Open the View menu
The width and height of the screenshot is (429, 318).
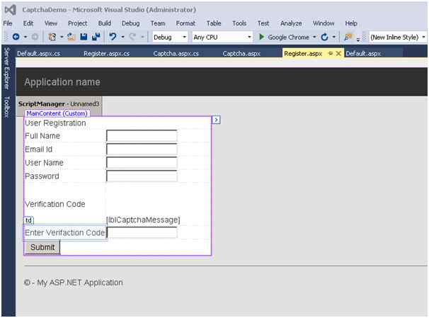click(51, 23)
